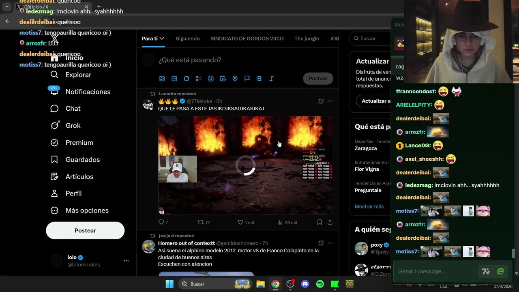
Task: Ask Grok about the 77keloke post
Action: coord(321,101)
